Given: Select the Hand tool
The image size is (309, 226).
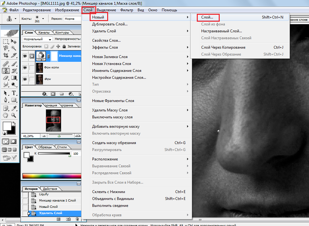Looking at the screenshot, I should click(x=6, y=115).
